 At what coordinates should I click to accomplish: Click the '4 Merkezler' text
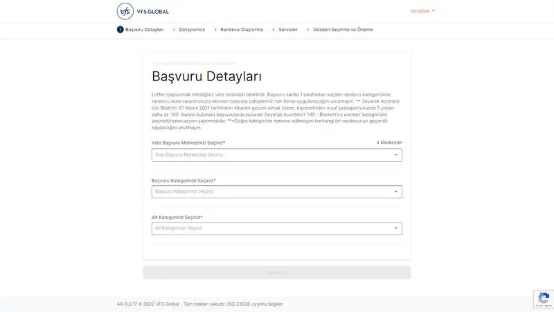(389, 143)
